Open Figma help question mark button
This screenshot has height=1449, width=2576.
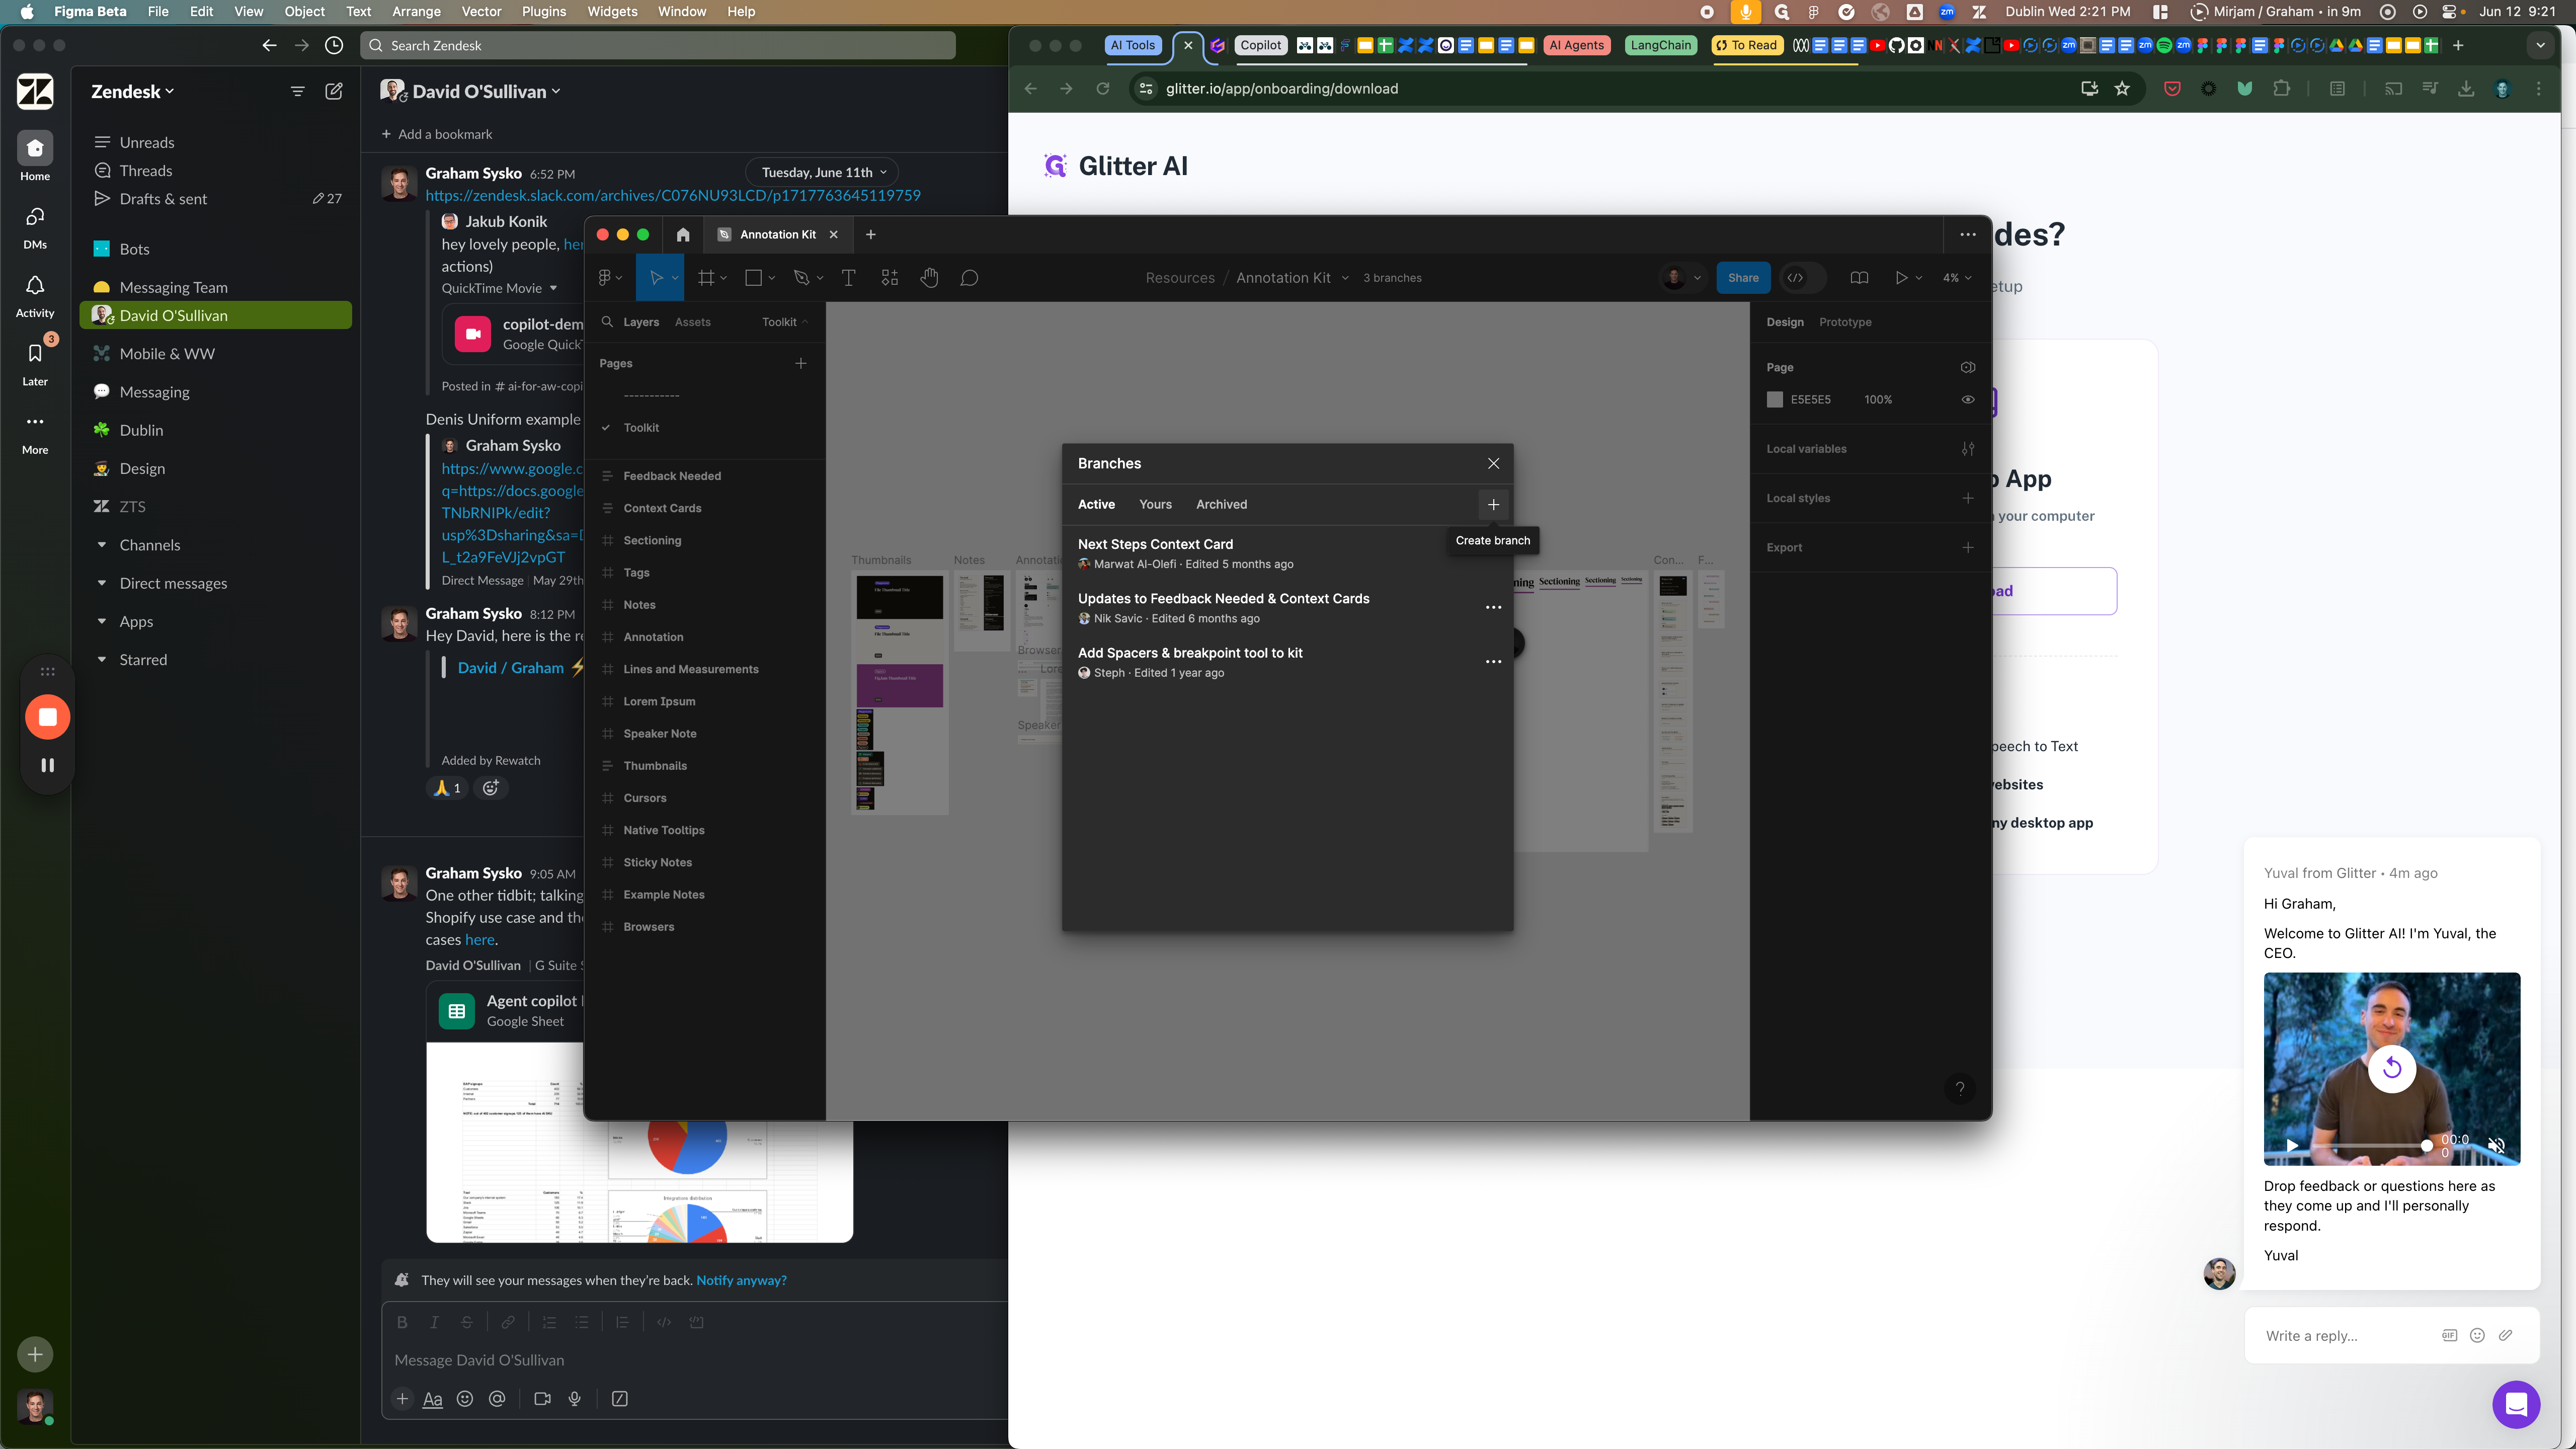coord(1960,1088)
